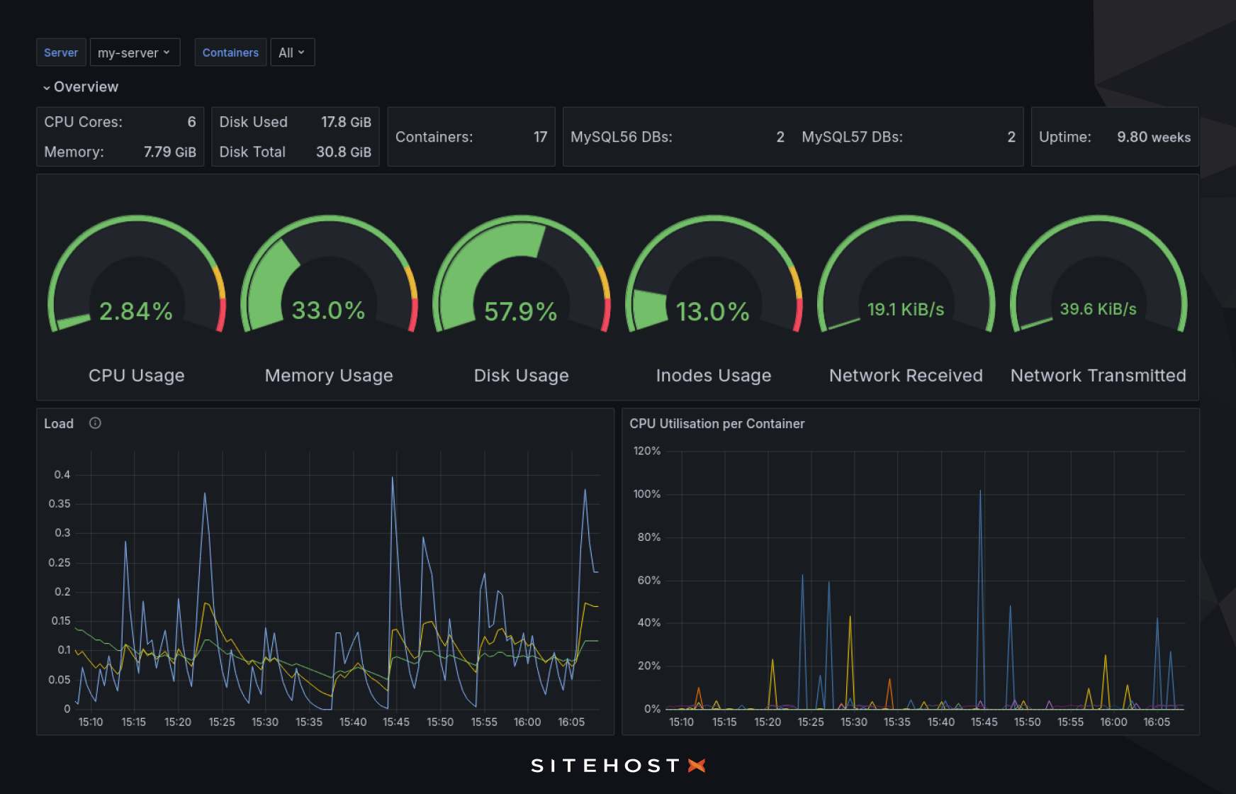Viewport: 1236px width, 794px height.
Task: Open the "All" containers dropdown
Action: click(292, 52)
